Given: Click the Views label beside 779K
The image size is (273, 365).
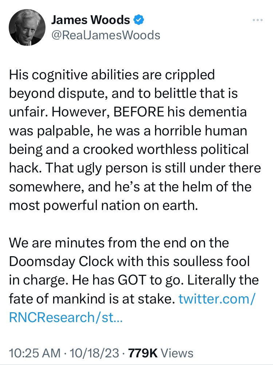Looking at the screenshot, I should [x=177, y=353].
